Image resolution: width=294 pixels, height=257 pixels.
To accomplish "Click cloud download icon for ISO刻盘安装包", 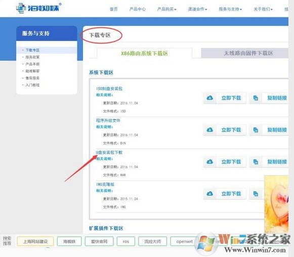I will click(209, 98).
